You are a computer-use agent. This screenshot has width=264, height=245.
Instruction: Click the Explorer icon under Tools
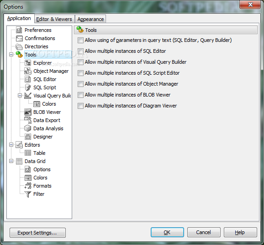coord(28,63)
